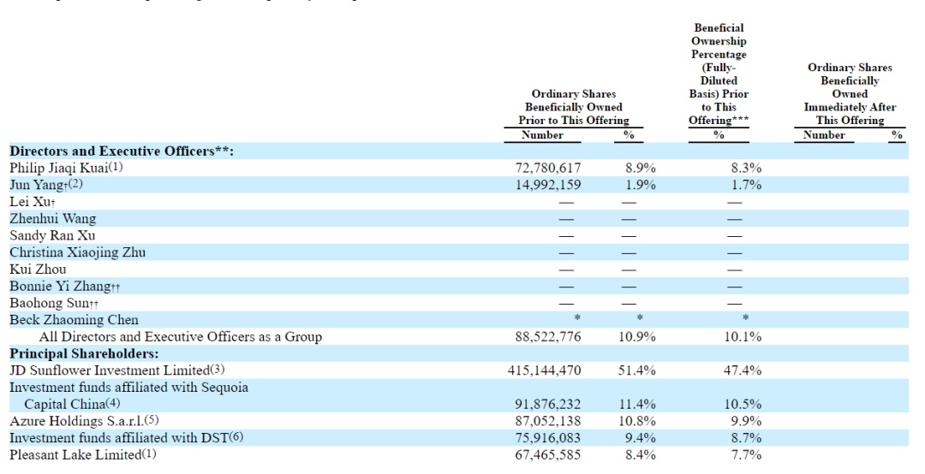Click the name Philip Jiaqi Kuai
The image size is (925, 474).
point(59,168)
